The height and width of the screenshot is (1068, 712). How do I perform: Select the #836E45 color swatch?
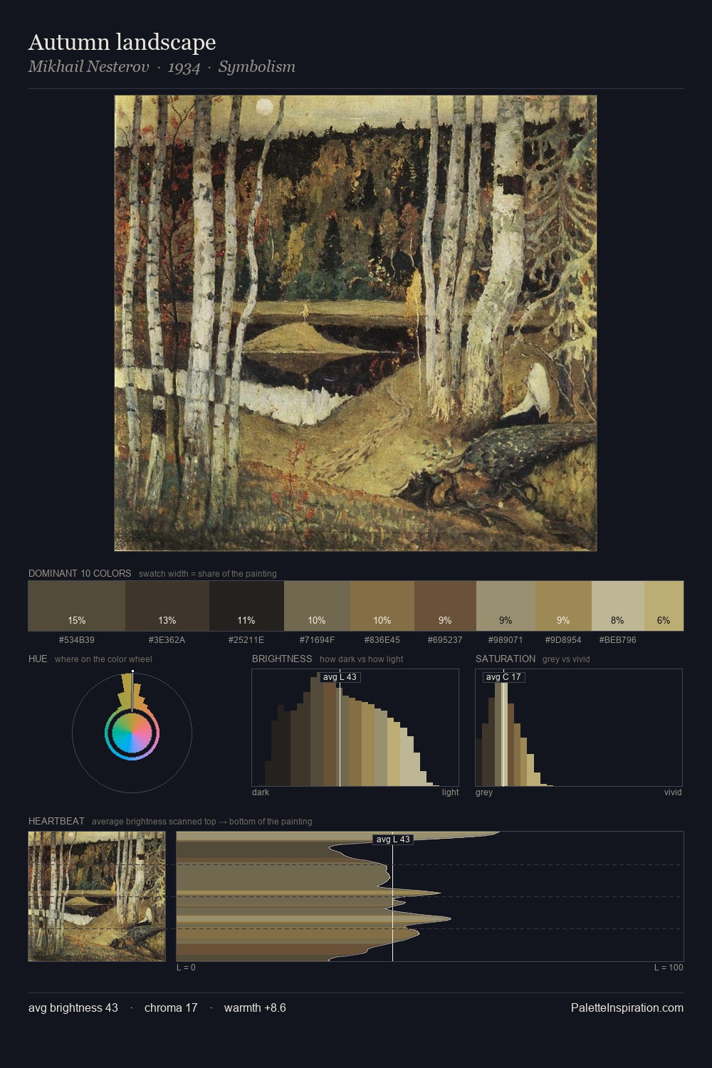coord(382,606)
